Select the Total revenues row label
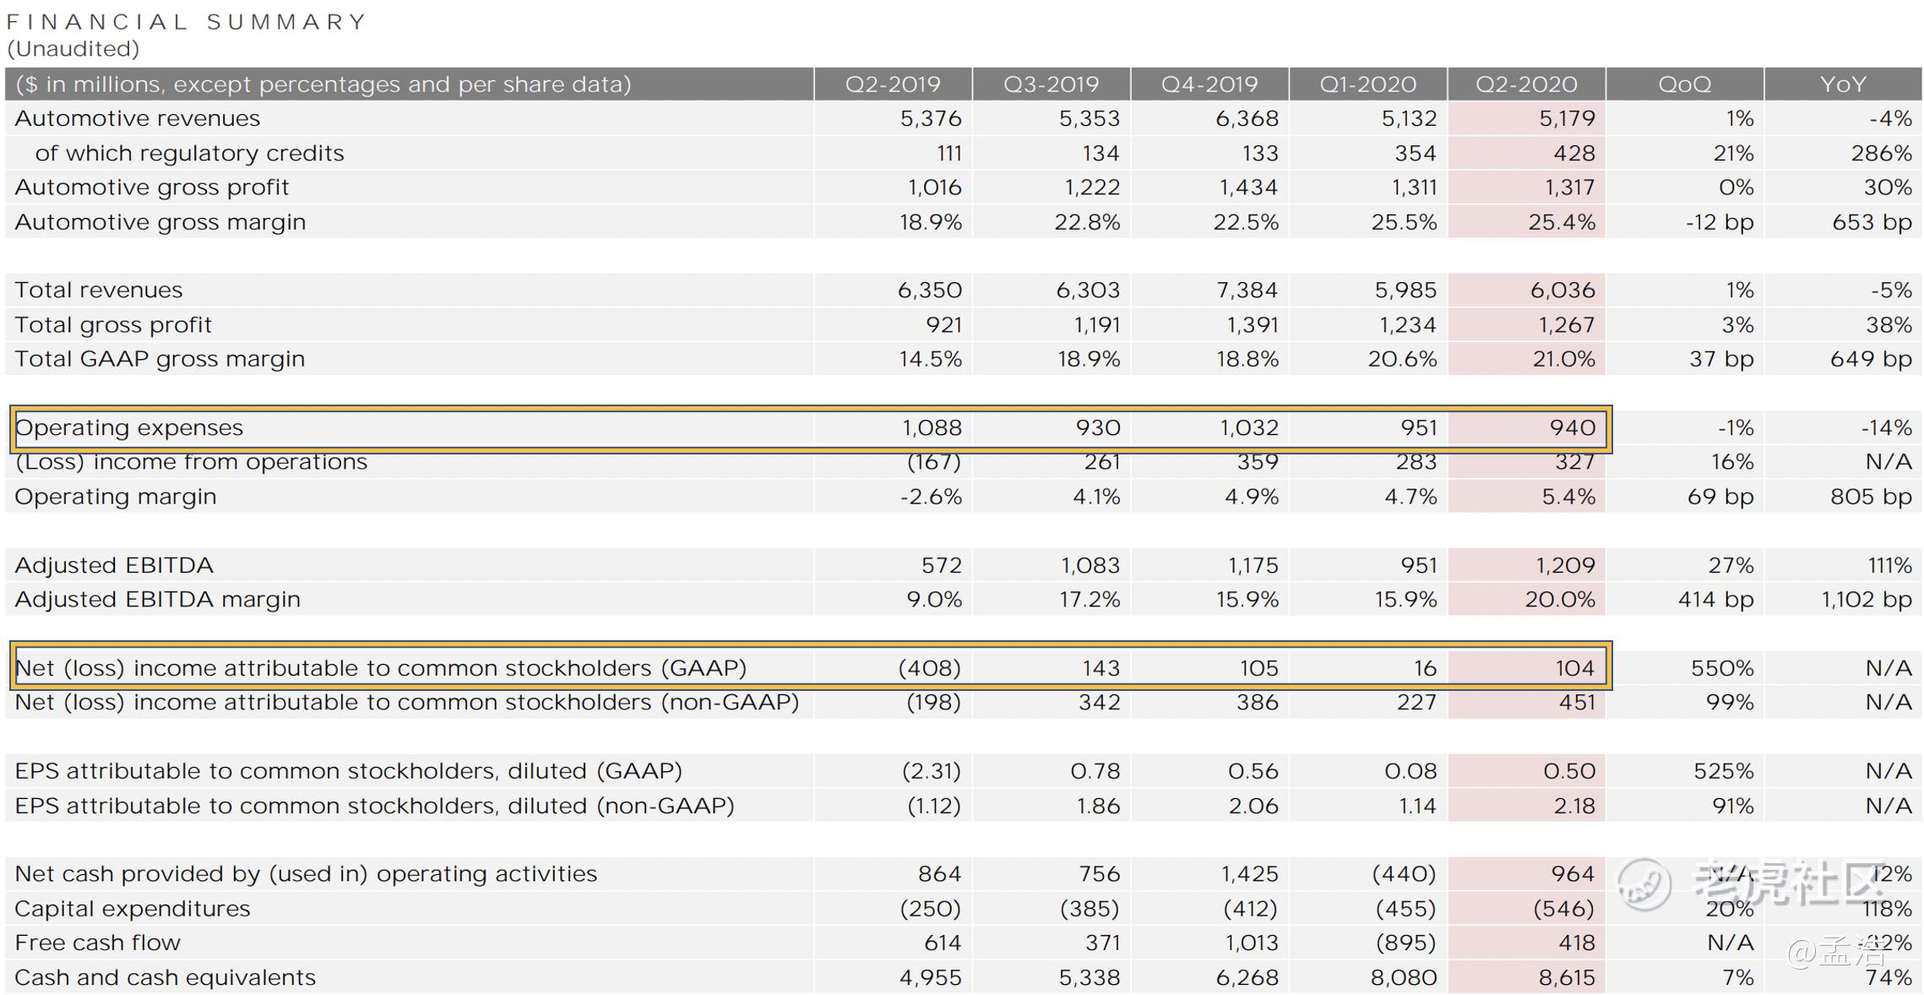 [x=99, y=291]
